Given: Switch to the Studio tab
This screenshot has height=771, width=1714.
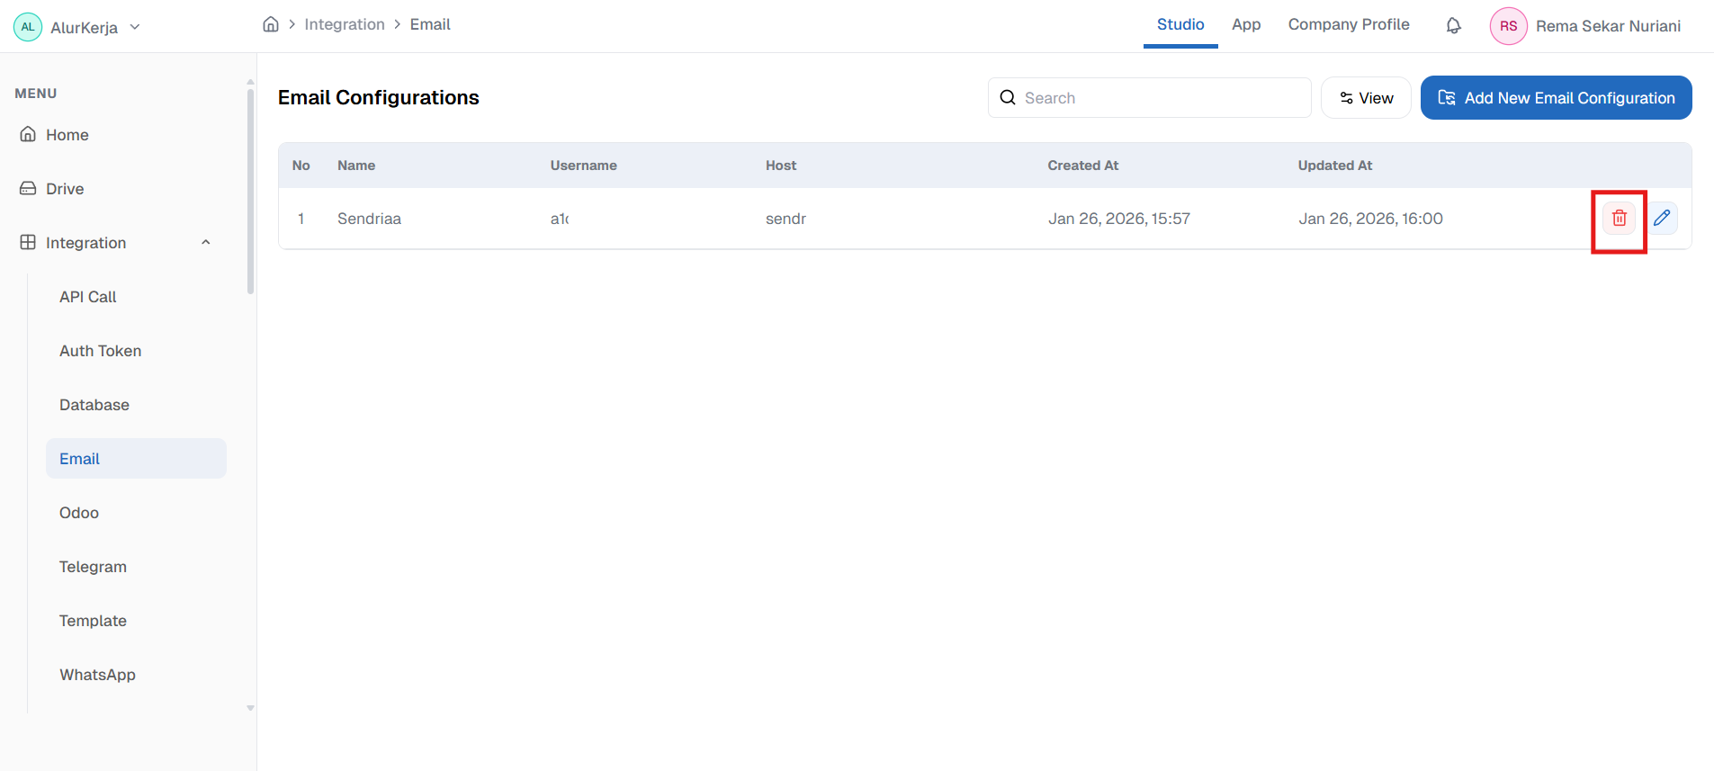Looking at the screenshot, I should tap(1180, 25).
